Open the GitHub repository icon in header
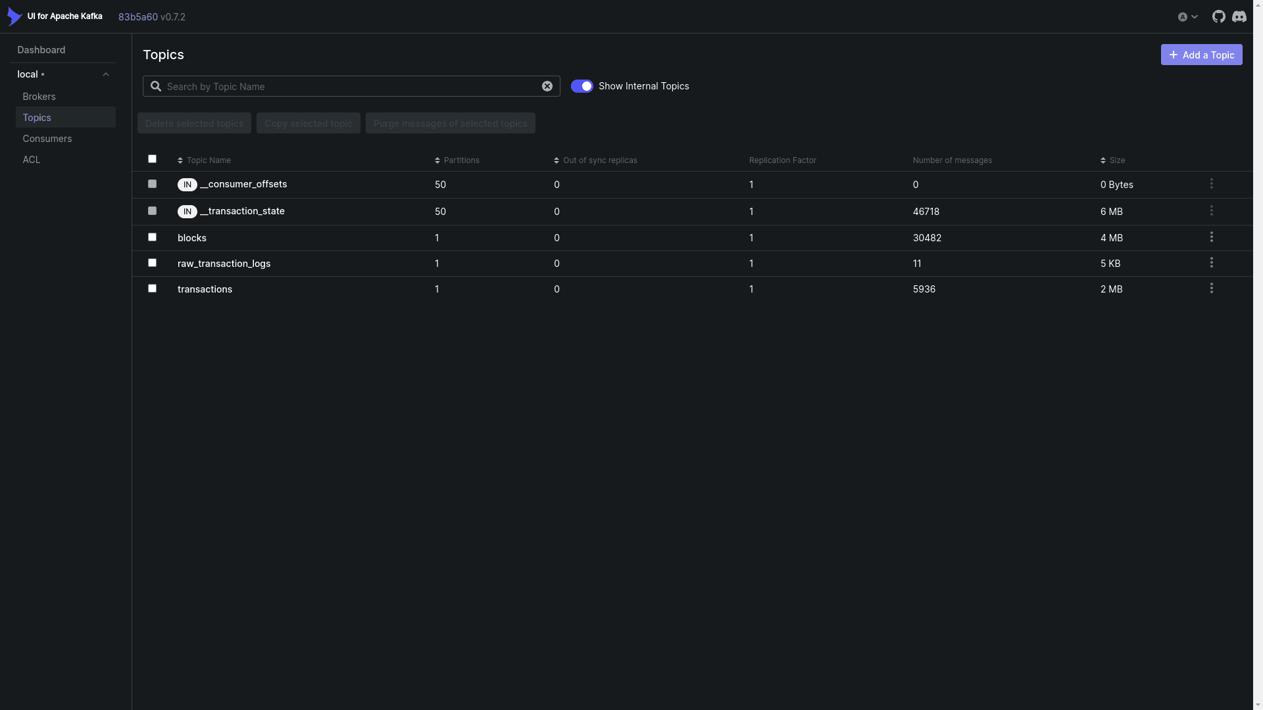 point(1218,16)
